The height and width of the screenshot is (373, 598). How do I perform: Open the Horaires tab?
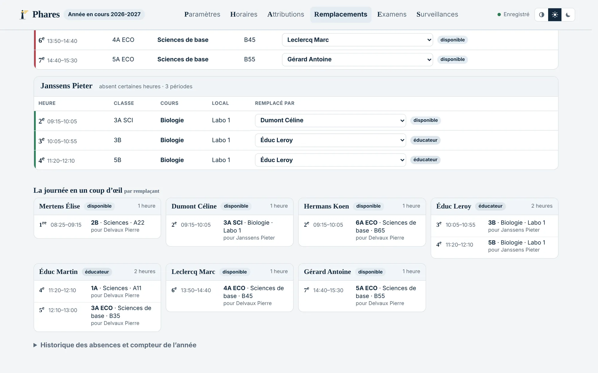(244, 14)
